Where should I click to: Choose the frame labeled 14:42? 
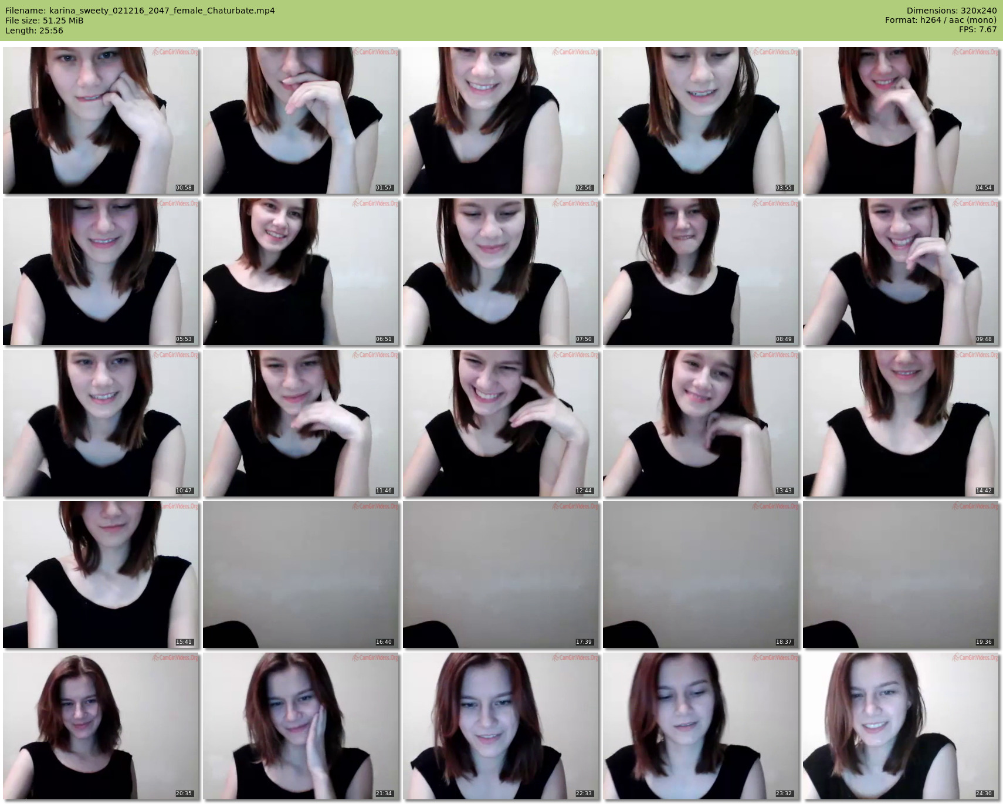pyautogui.click(x=901, y=423)
